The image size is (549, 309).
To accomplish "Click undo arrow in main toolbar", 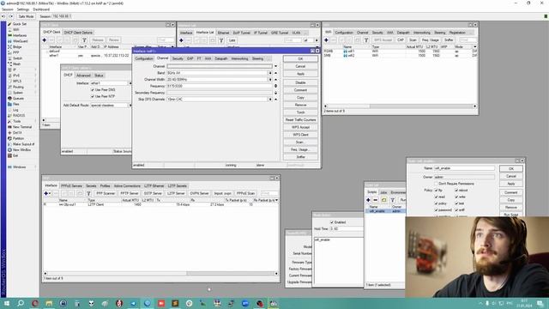I will (x=3, y=16).
